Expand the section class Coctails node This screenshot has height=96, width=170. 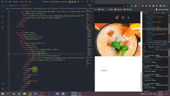pyautogui.click(x=146, y=17)
